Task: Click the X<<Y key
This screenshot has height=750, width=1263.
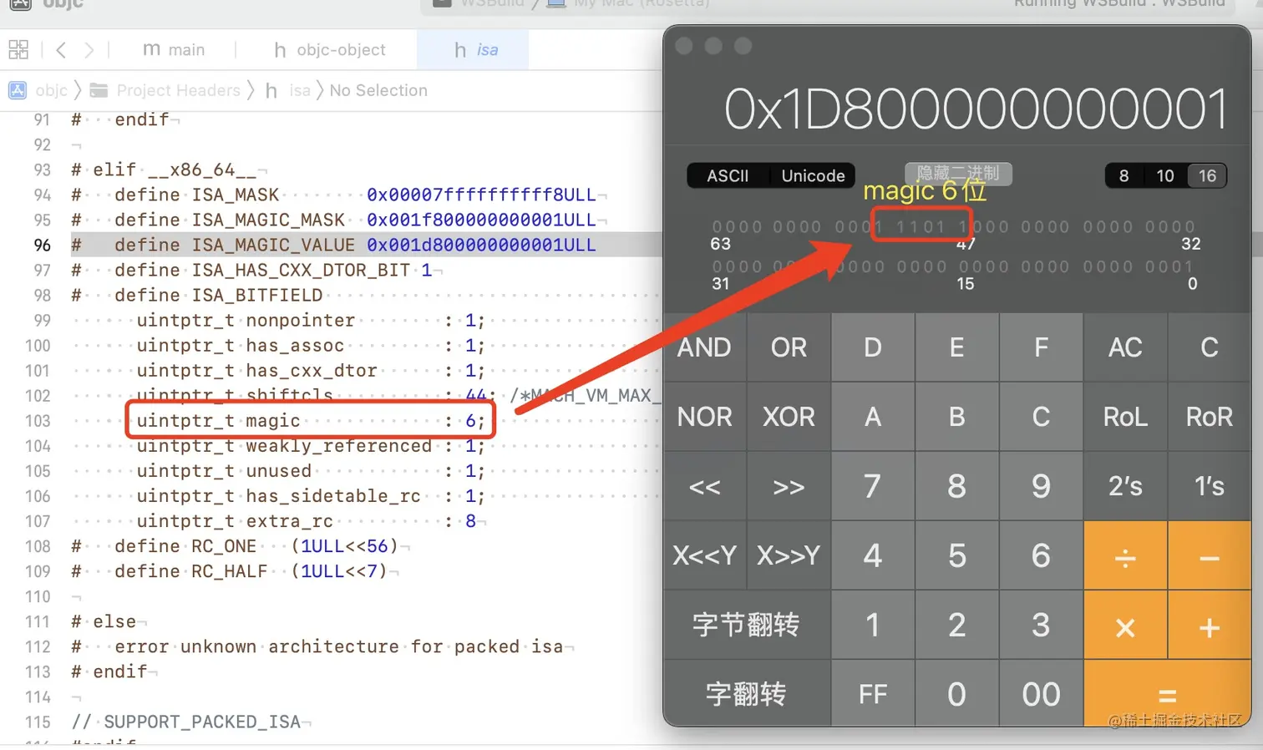Action: (704, 555)
